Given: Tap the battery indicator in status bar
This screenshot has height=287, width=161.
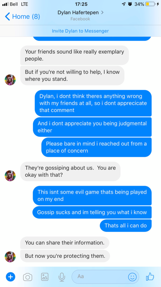Looking at the screenshot, I should [150, 4].
